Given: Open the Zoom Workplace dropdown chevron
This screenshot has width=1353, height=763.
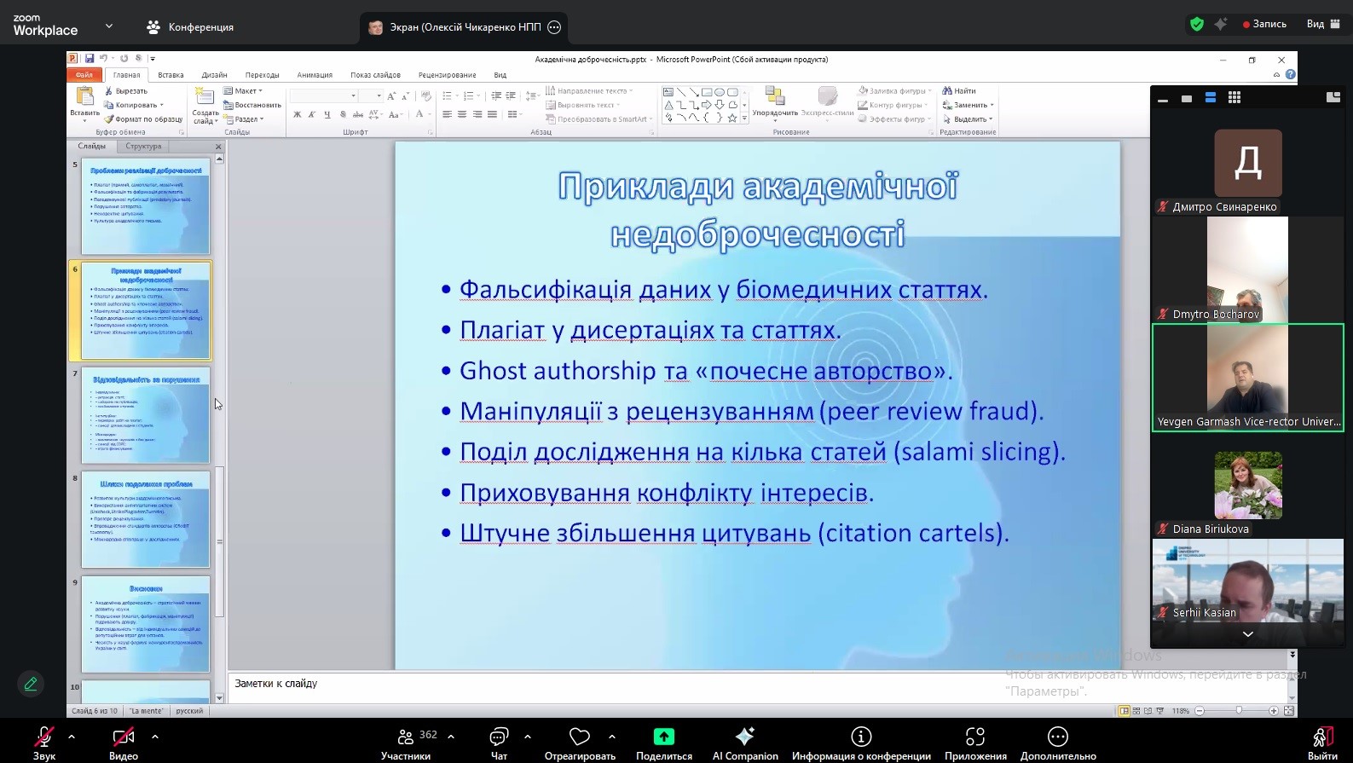Looking at the screenshot, I should click(x=109, y=26).
